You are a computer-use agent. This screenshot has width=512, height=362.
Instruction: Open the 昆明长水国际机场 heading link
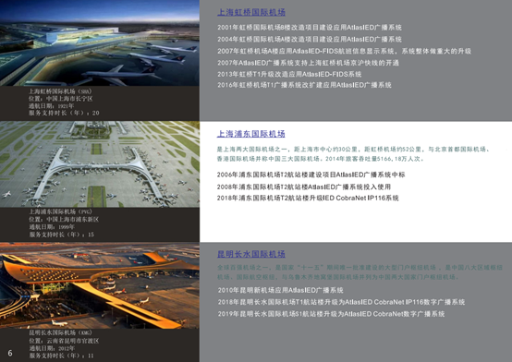point(251,254)
